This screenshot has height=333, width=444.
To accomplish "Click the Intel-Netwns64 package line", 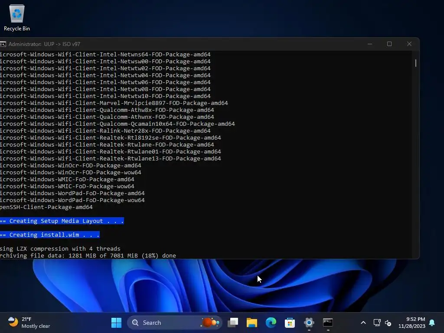I will coord(105,54).
